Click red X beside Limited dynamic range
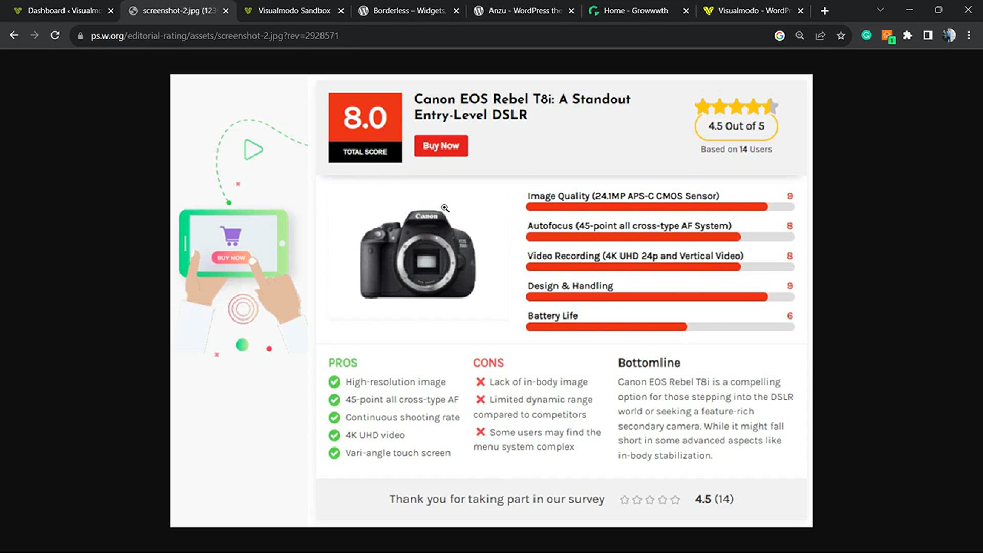Viewport: 983px width, 553px height. coord(480,399)
